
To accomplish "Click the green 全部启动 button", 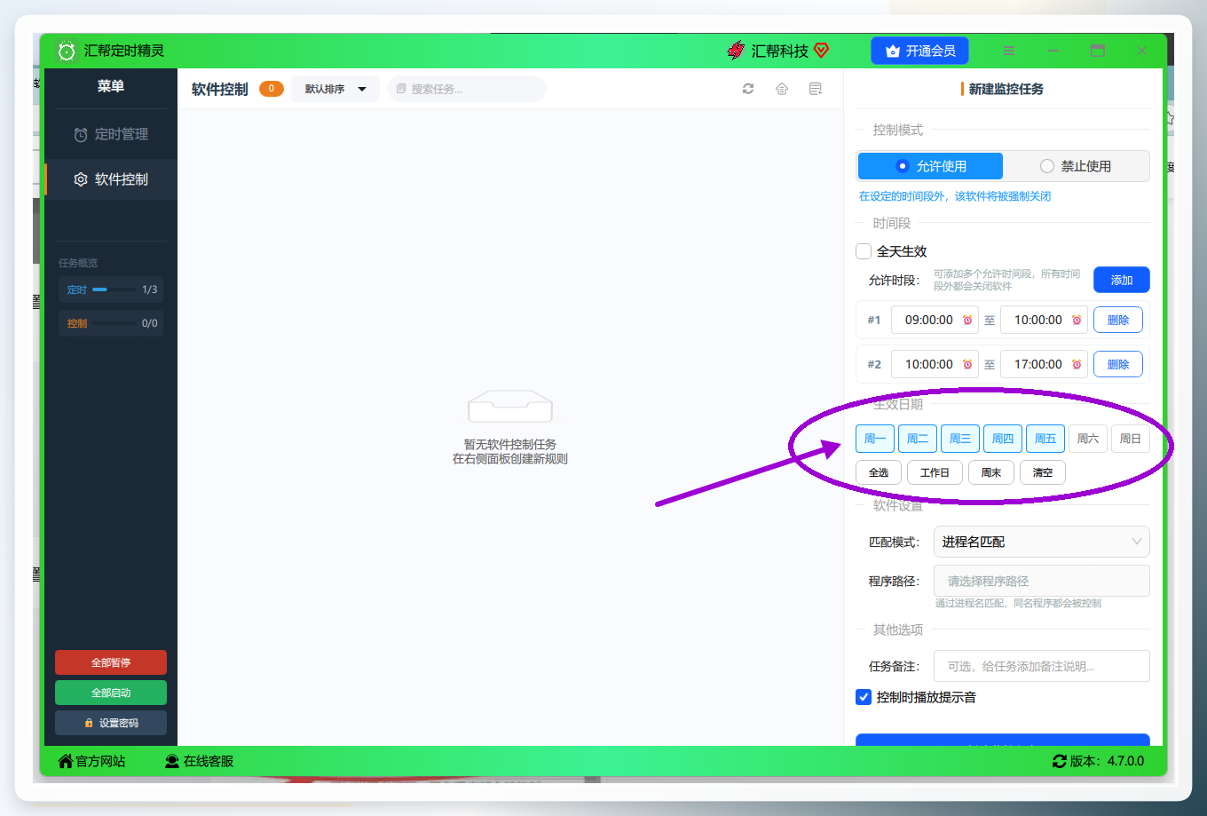I will click(111, 693).
